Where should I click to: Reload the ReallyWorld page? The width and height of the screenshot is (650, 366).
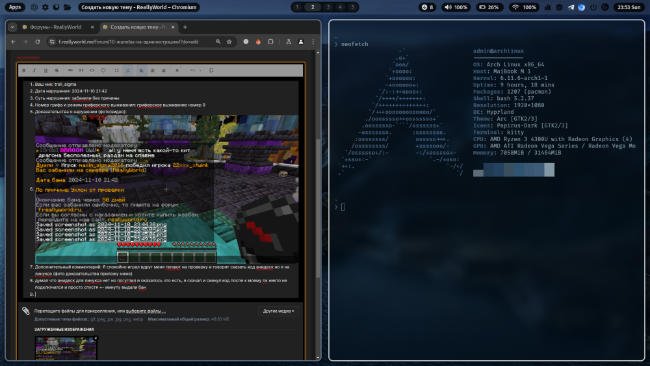click(37, 42)
